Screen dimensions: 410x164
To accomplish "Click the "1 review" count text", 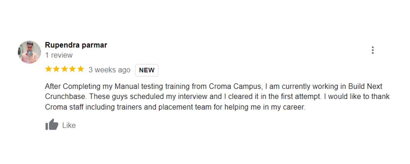I will coord(59,55).
